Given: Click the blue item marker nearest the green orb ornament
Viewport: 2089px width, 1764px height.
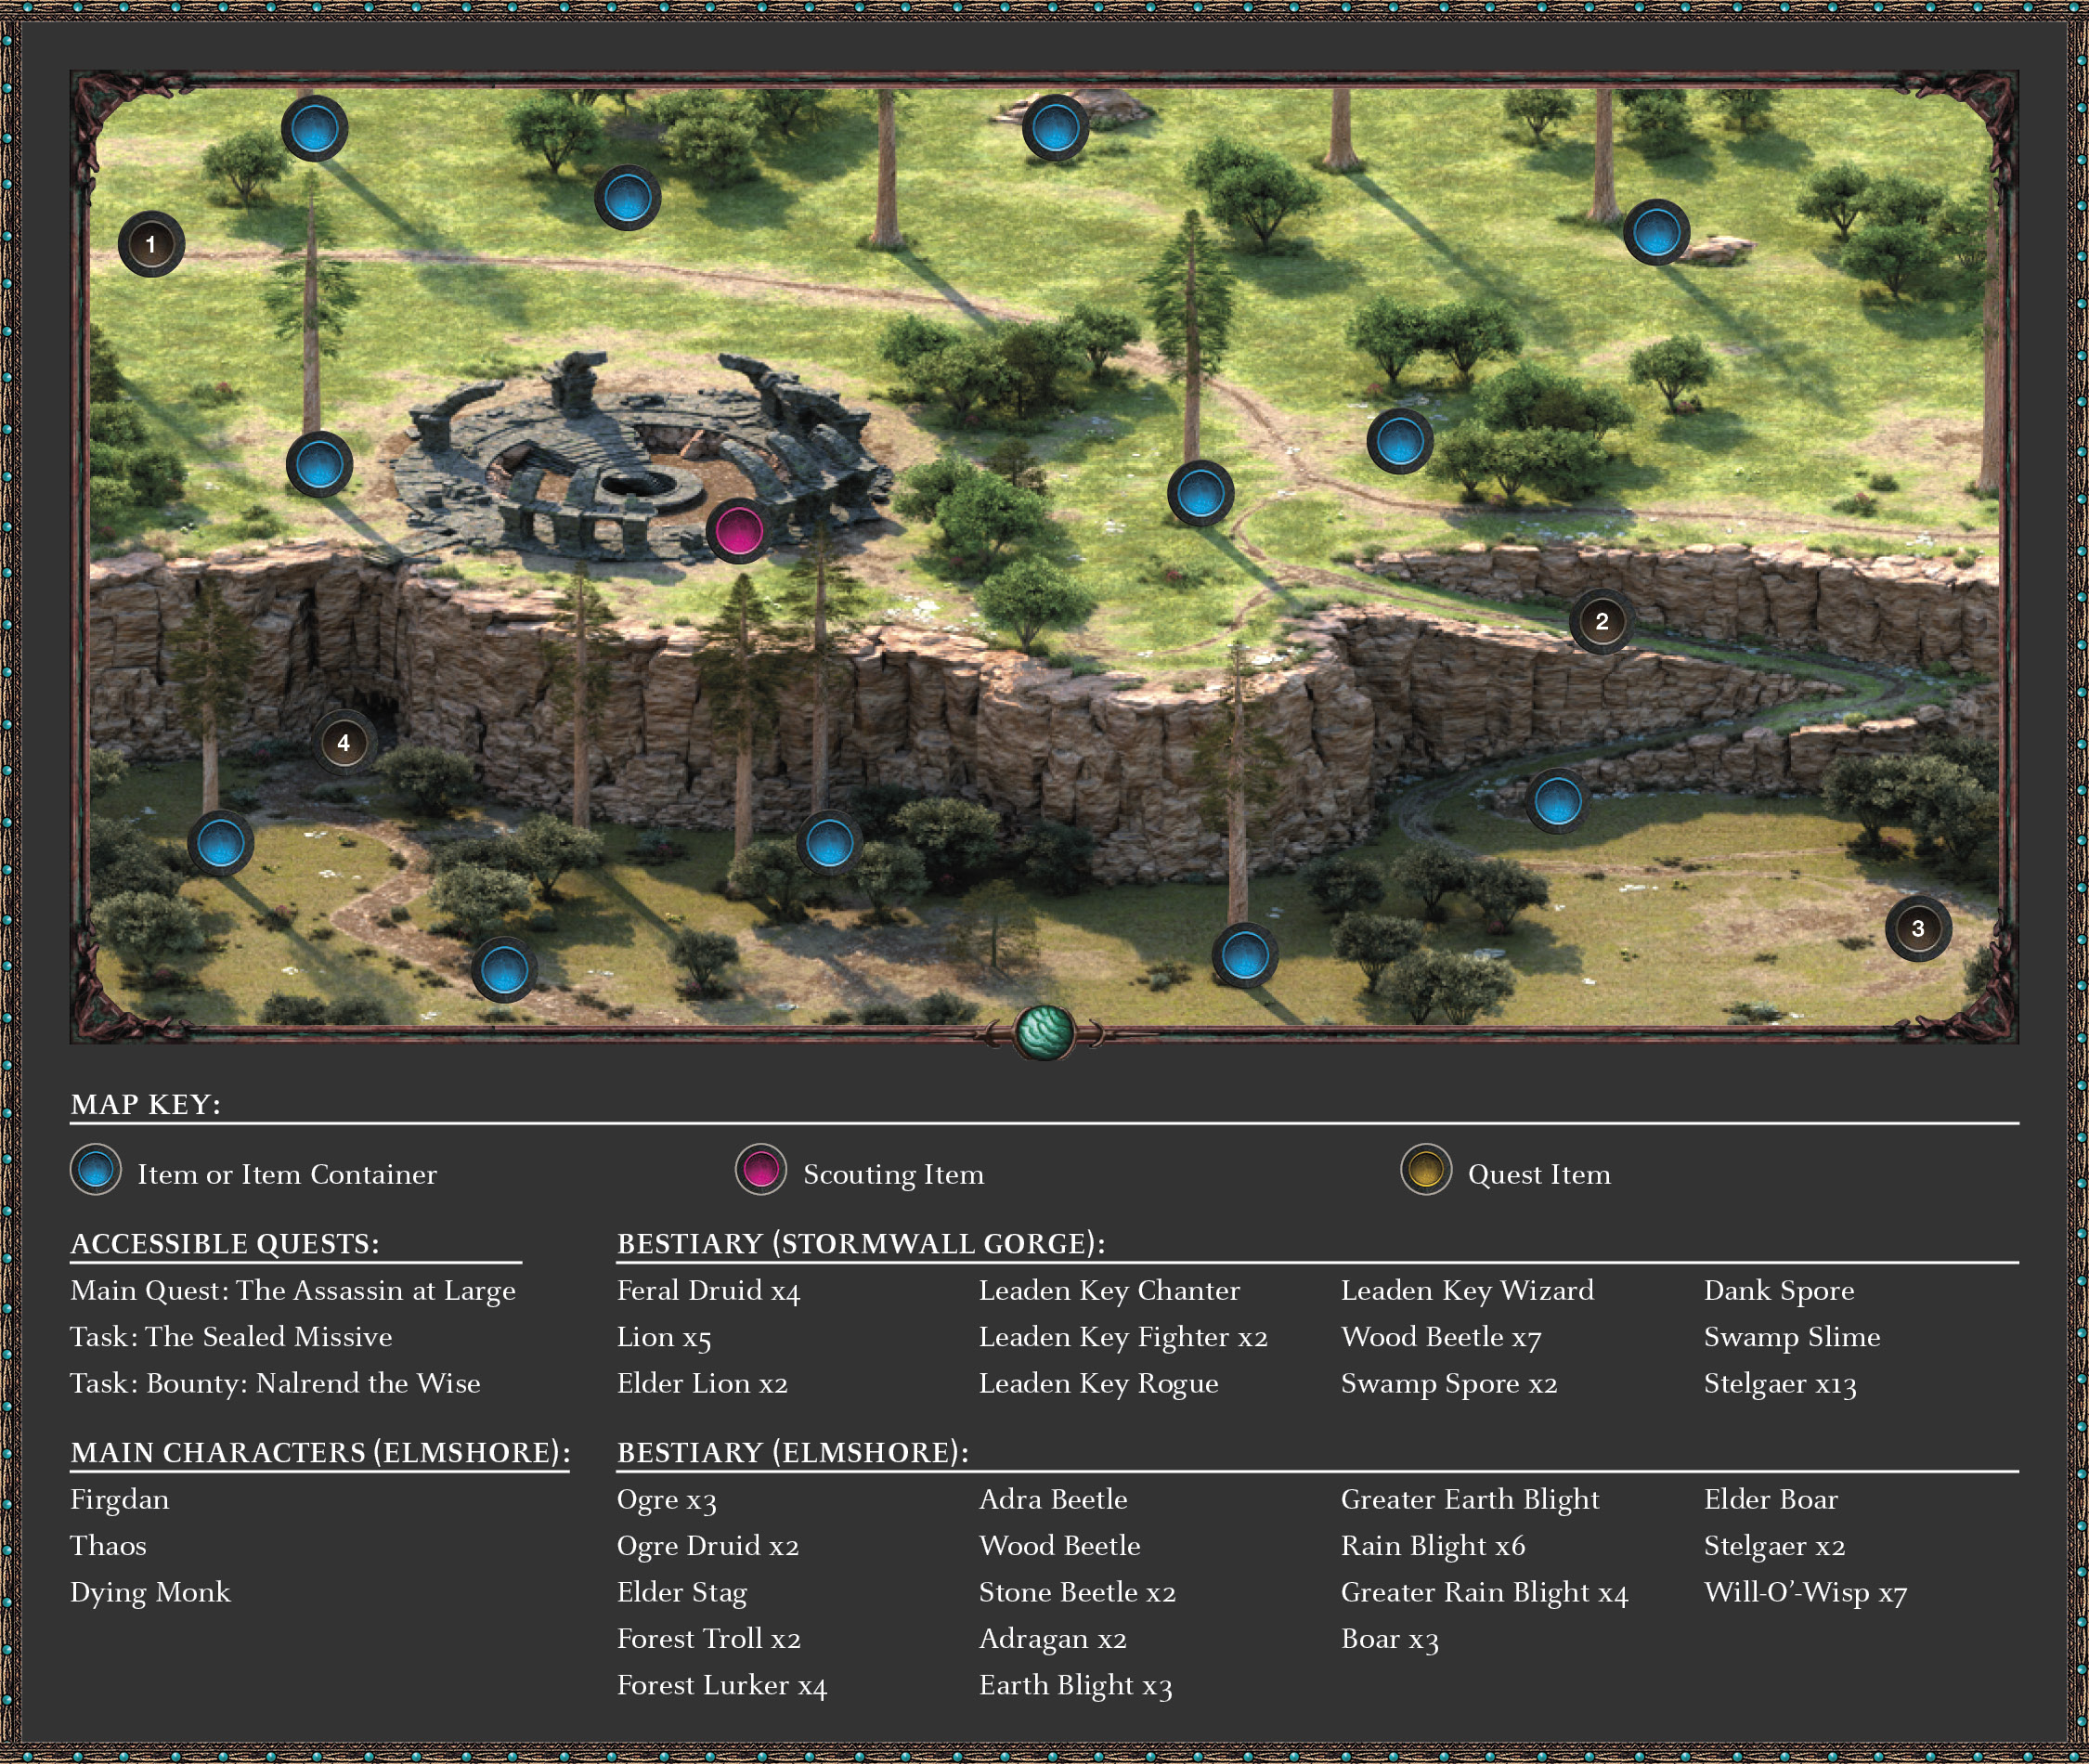Looking at the screenshot, I should pyautogui.click(x=1244, y=954).
